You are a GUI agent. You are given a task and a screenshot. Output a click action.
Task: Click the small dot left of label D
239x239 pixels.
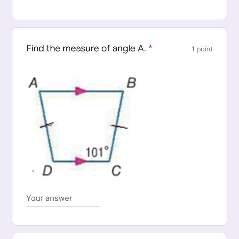coord(33,172)
